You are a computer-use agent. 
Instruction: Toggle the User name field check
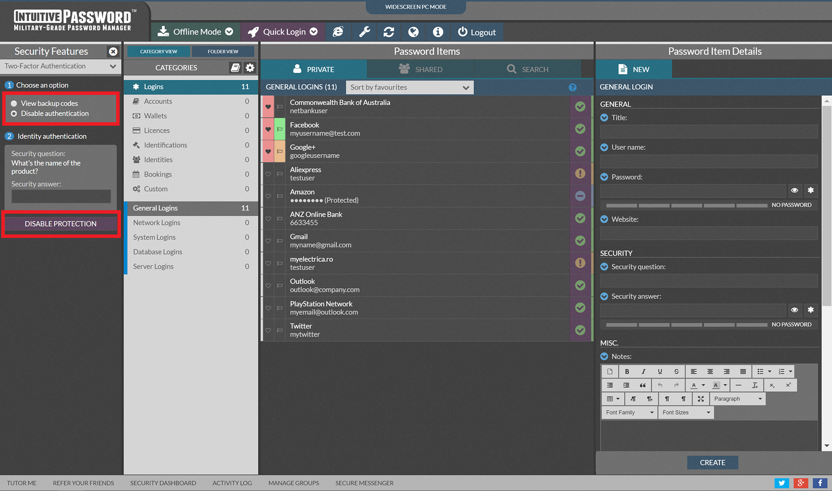[x=604, y=147]
